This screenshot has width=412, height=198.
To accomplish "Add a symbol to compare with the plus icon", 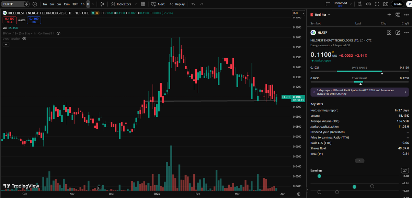I will tap(35, 4).
